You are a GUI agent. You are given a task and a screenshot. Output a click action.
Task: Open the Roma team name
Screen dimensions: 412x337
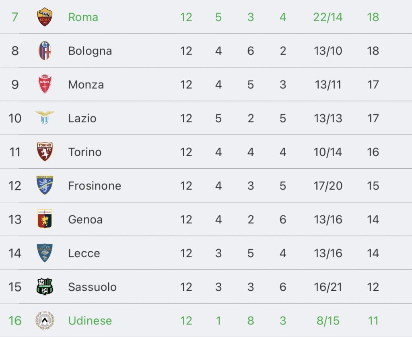(x=83, y=17)
